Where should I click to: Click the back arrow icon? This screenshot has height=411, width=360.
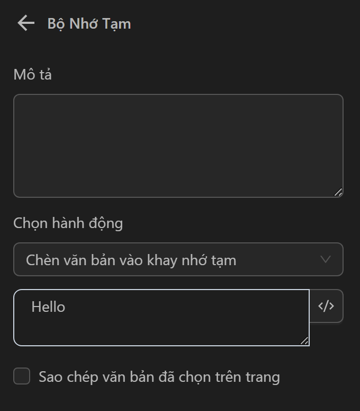click(x=25, y=23)
